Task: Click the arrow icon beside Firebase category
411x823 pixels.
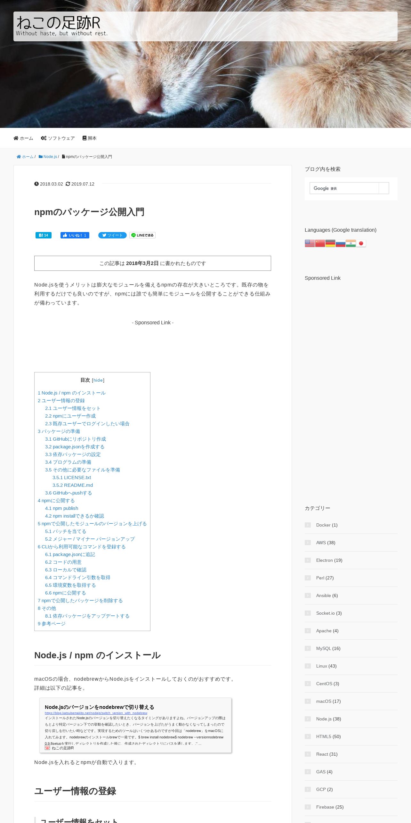Action: click(x=308, y=807)
